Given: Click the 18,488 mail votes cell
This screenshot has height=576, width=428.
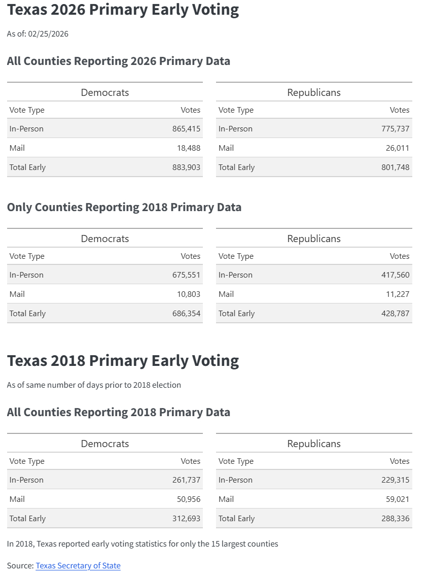Looking at the screenshot, I should [x=189, y=148].
